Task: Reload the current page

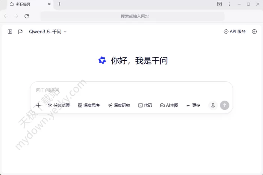Action: [x=27, y=16]
